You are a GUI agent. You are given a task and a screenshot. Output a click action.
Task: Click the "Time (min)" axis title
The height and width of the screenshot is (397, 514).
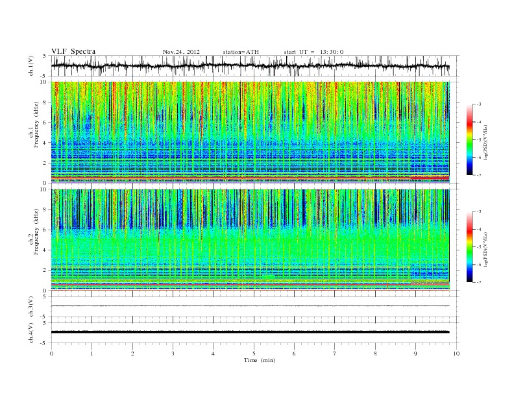[x=260, y=360]
